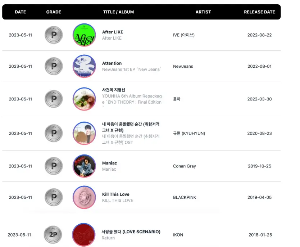Screen dimensions: 300x247
Task: Click the TITLE / ALBUM header cell
Action: (x=119, y=12)
